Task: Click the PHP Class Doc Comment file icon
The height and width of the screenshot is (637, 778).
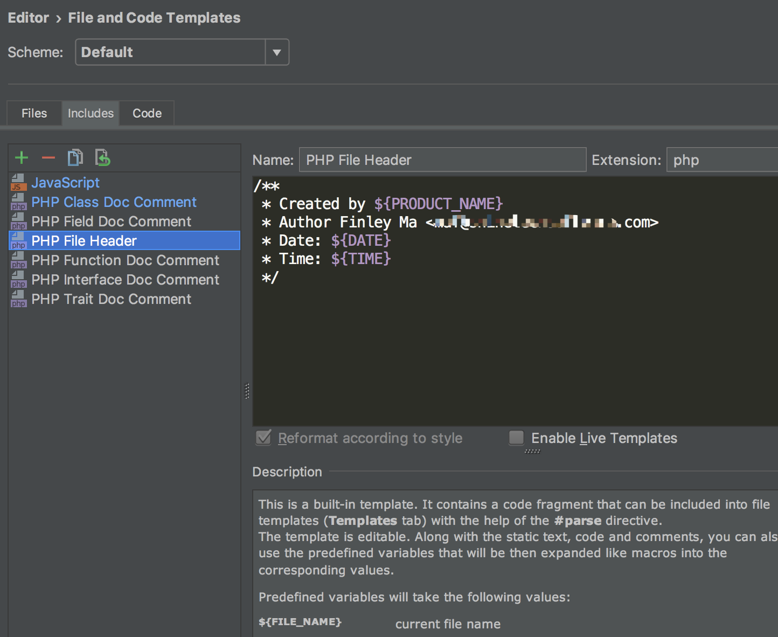Action: click(18, 202)
